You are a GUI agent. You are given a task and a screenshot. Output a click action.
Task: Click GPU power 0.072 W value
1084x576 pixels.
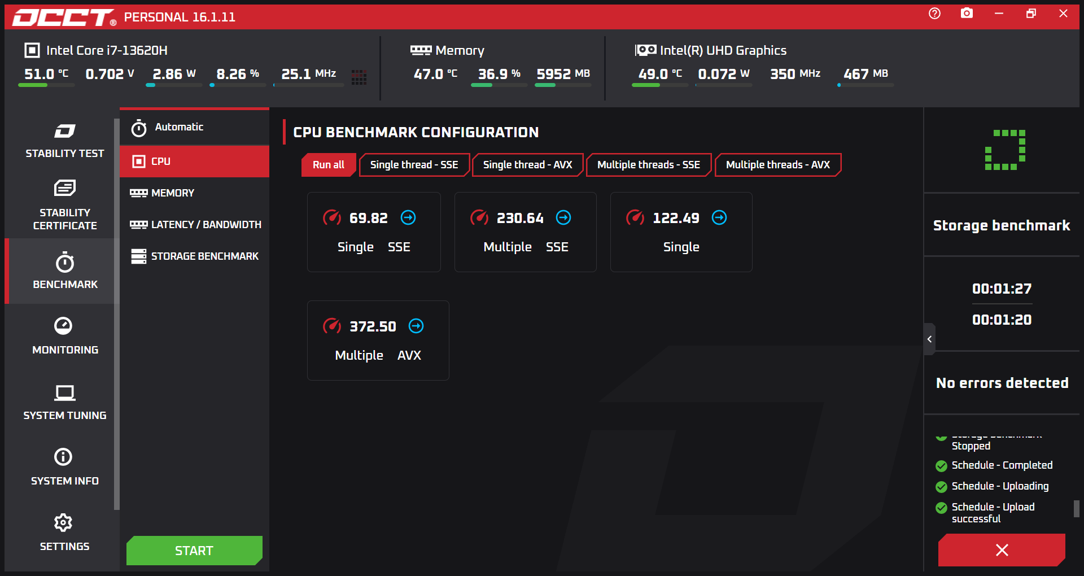pos(724,74)
